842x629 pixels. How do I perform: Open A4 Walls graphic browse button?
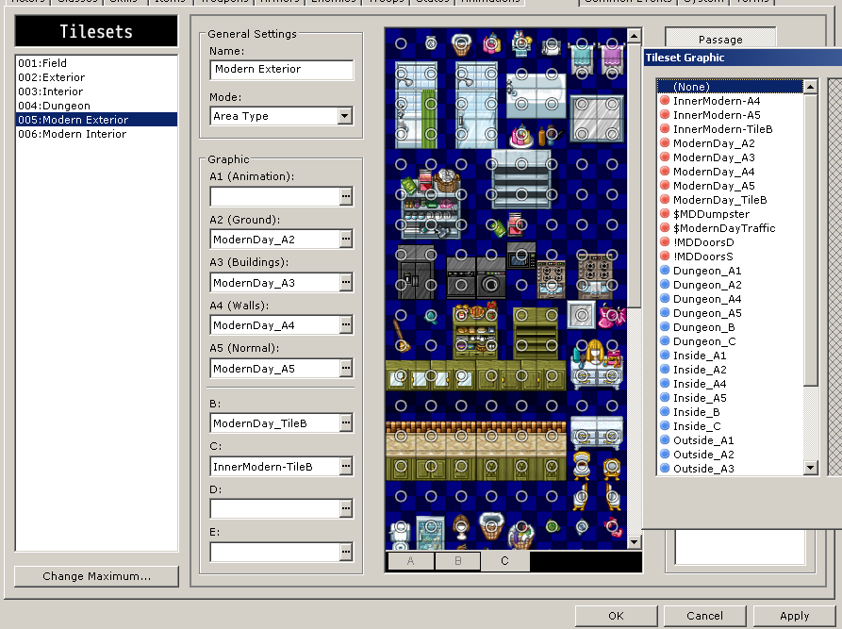346,325
